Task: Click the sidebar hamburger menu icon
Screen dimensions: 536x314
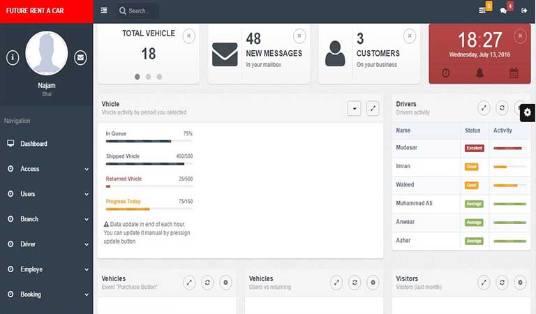Action: coord(104,10)
